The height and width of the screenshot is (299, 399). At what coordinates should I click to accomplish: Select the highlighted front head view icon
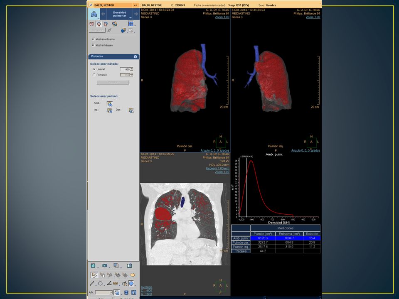pyautogui.click(x=99, y=24)
